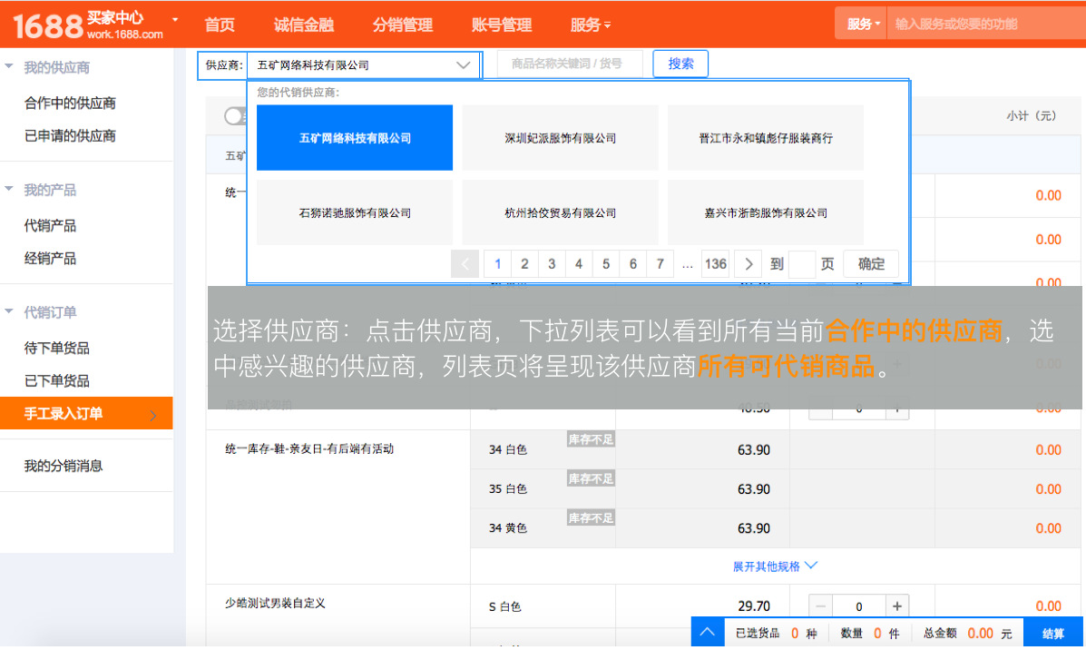The image size is (1086, 650).
Task: Click the 34 黄色 spec row
Action: 776,528
